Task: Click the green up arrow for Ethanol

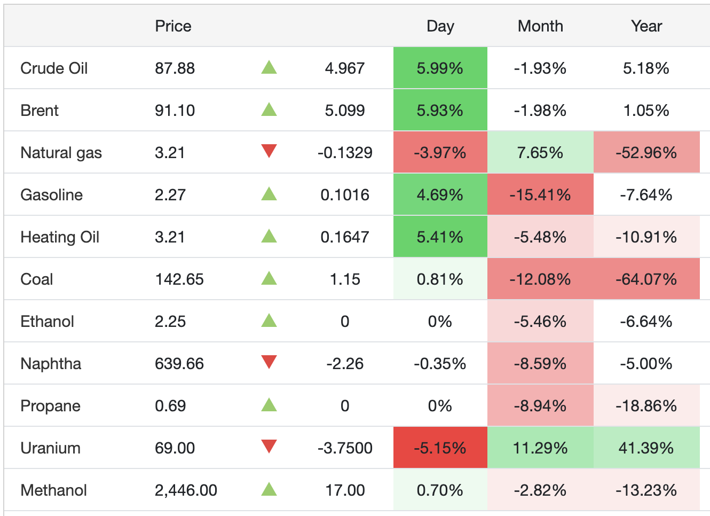Action: point(269,320)
